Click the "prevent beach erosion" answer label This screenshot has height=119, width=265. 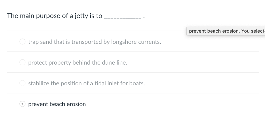coord(57,104)
